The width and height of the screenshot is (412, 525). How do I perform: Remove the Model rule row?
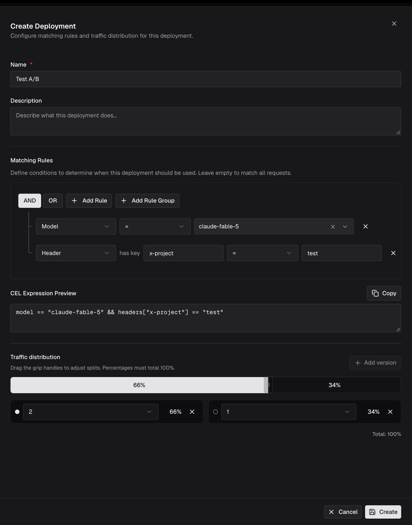pos(366,226)
